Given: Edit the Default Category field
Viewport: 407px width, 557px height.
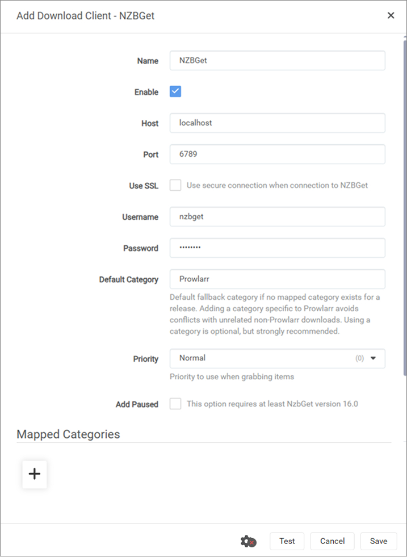Looking at the screenshot, I should point(277,279).
